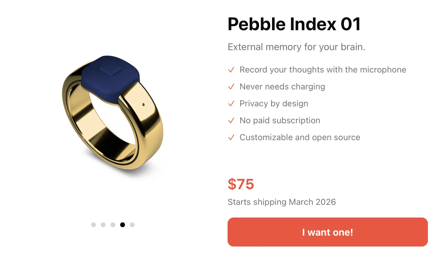
Task: Click checkmark next to "No paid subscription"
Action: [x=231, y=121]
